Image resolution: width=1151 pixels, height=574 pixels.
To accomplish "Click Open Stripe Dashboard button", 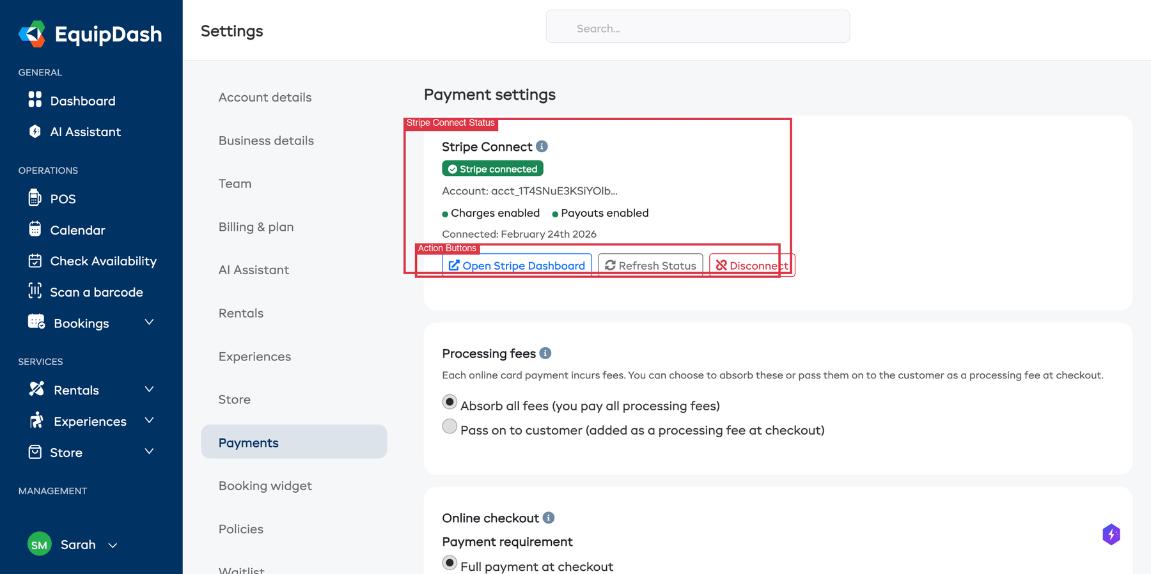I will [517, 265].
